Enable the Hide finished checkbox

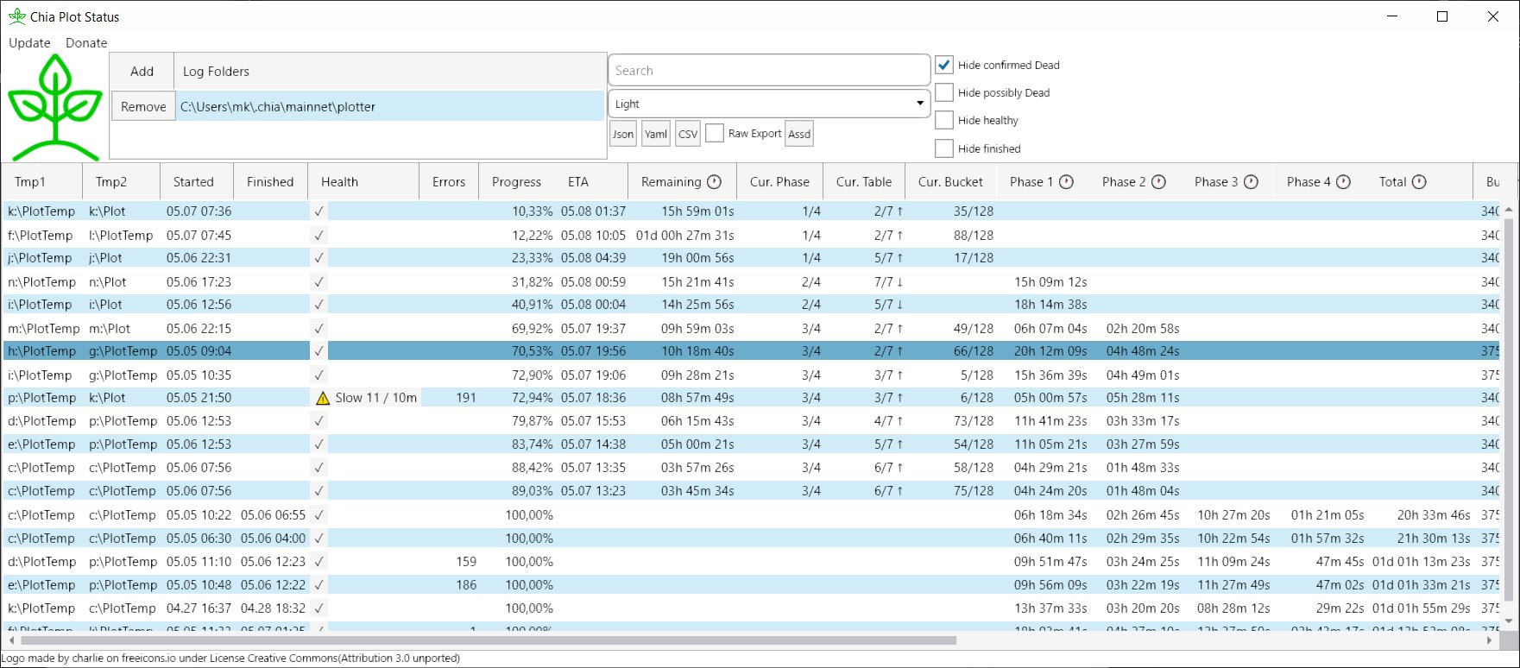coord(944,148)
